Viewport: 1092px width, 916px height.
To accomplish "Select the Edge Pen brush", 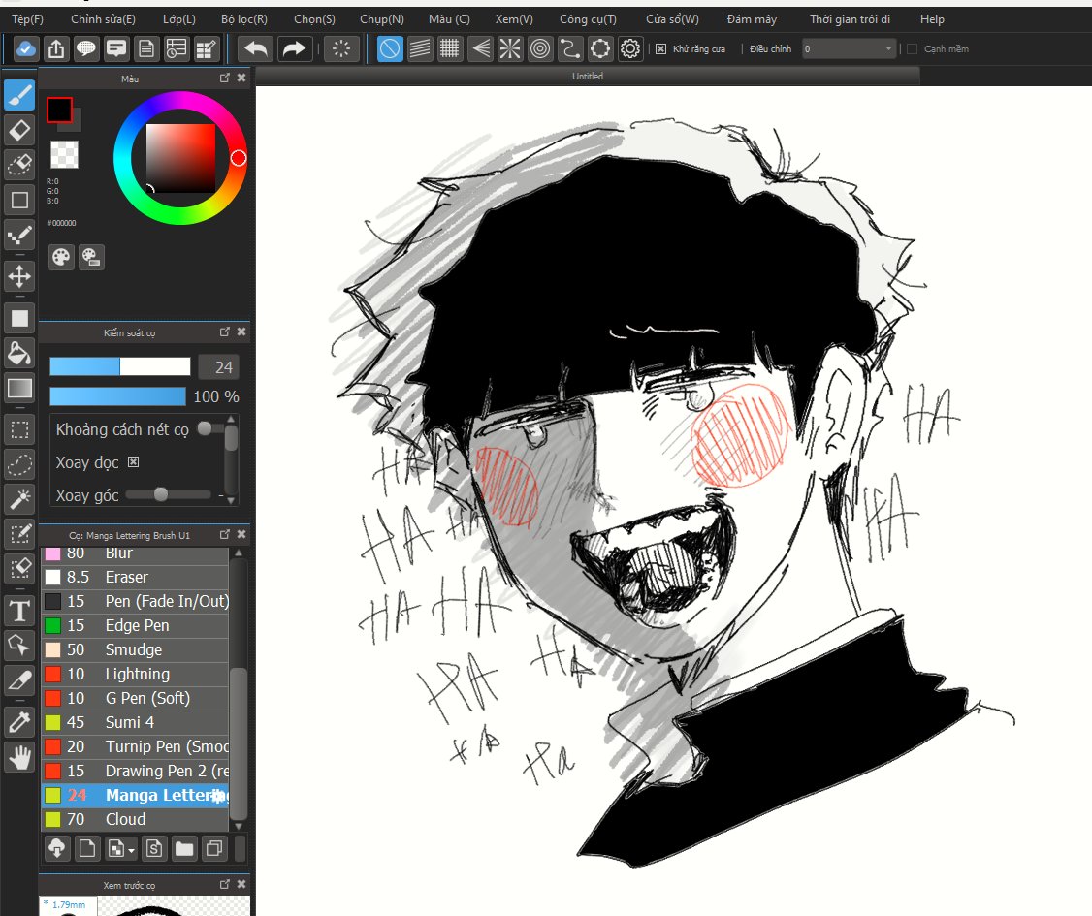I will 135,625.
